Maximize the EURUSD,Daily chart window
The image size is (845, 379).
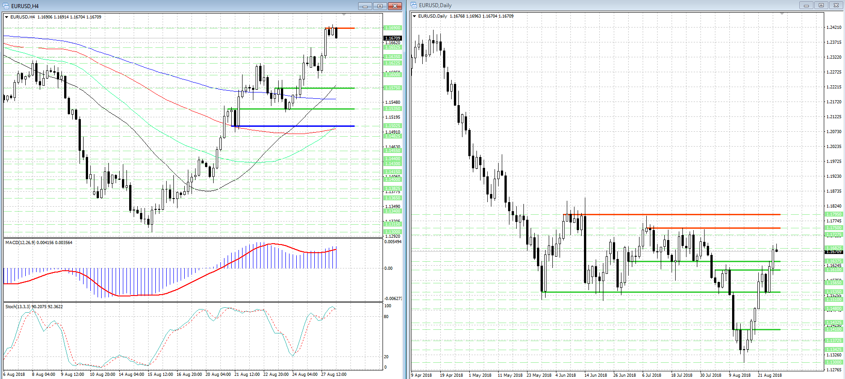click(821, 5)
